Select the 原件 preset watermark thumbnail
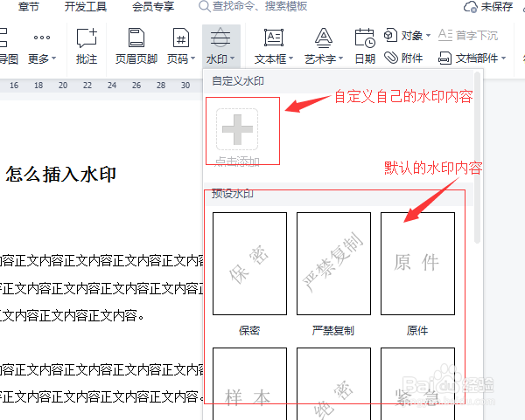This screenshot has width=525, height=420. 418,264
